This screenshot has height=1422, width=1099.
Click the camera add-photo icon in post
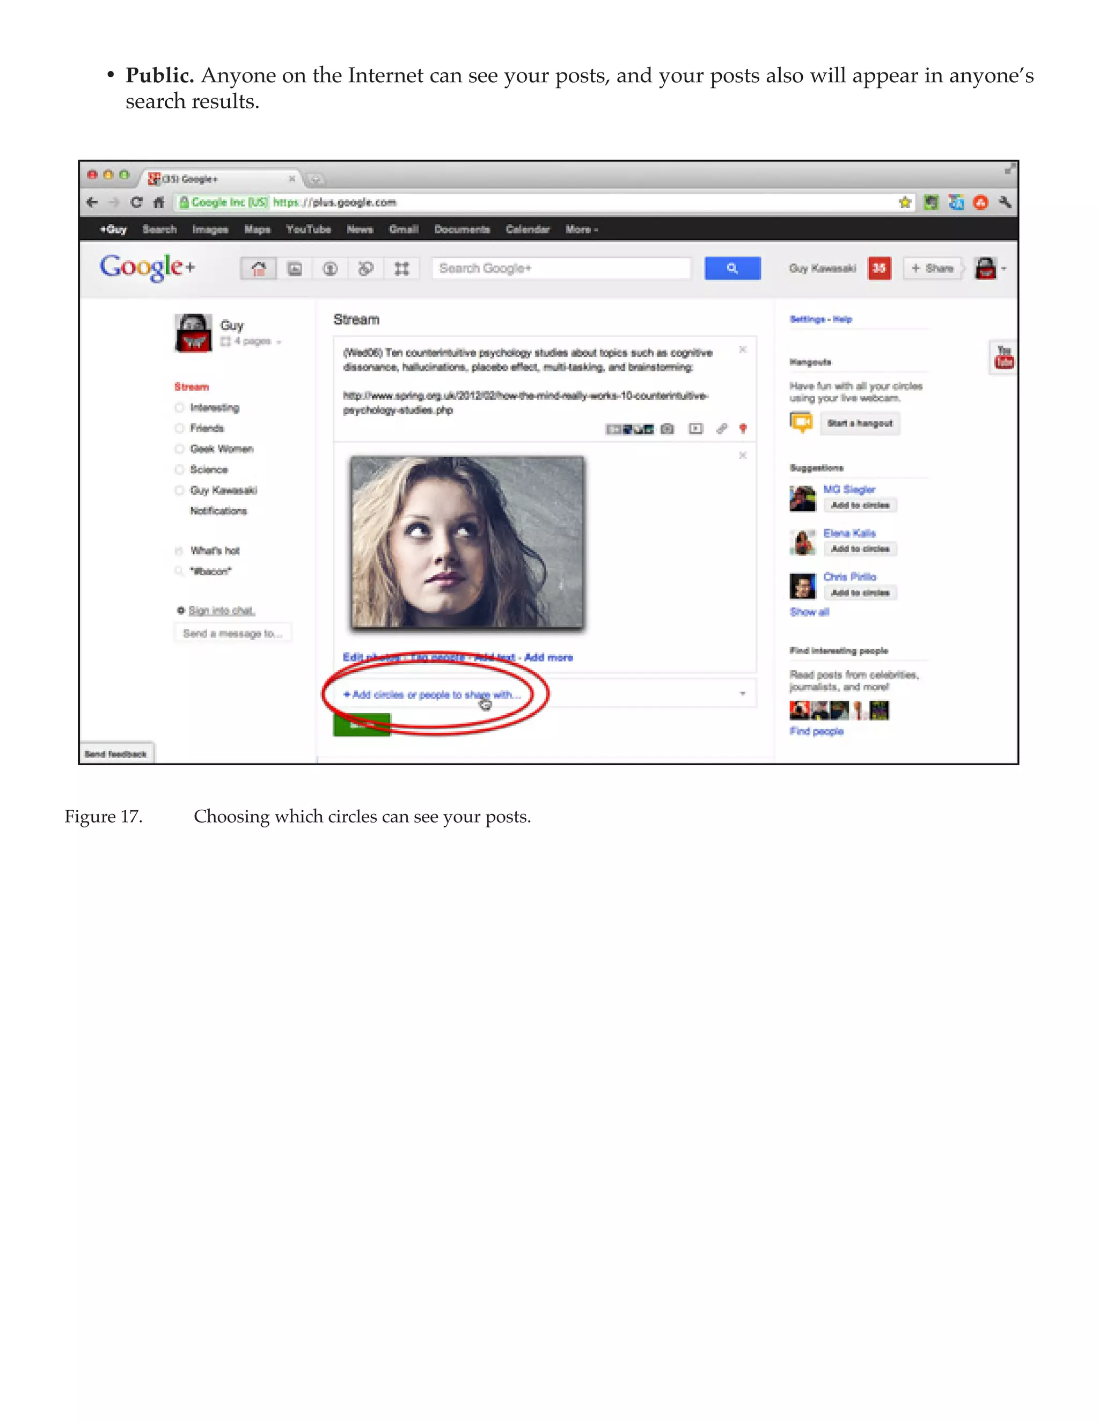[668, 429]
